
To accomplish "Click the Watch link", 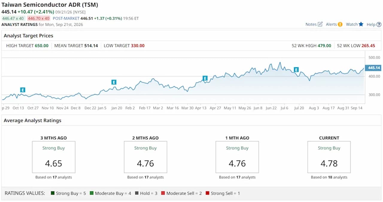I will [352, 24].
